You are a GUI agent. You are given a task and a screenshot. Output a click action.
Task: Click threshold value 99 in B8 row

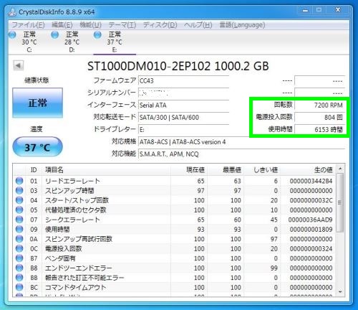pos(274,268)
